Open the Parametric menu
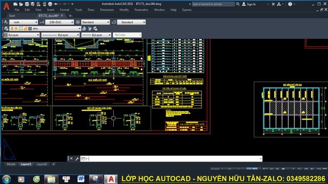 point(141,10)
